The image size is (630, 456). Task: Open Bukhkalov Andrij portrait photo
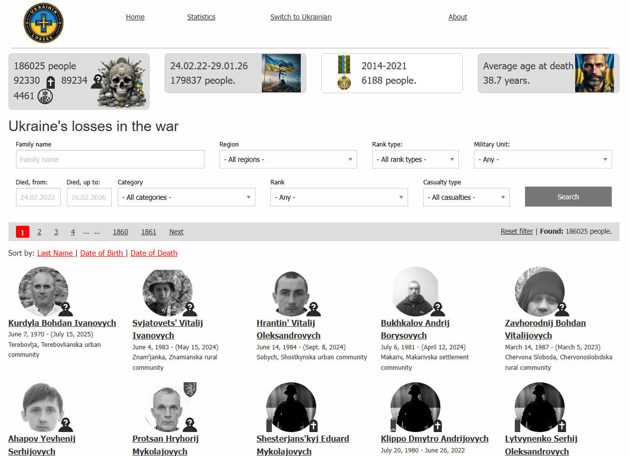pos(416,292)
